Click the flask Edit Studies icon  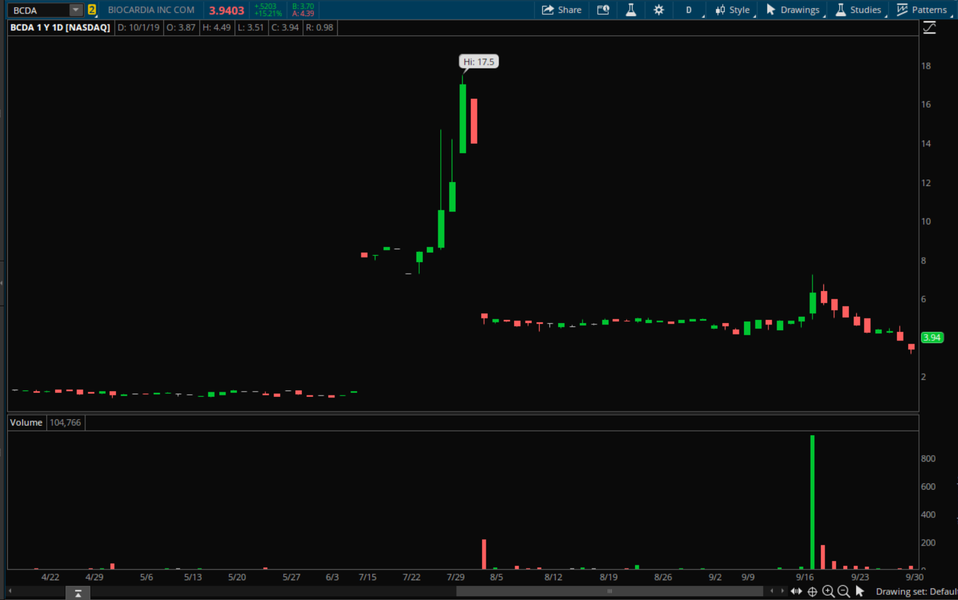(631, 10)
